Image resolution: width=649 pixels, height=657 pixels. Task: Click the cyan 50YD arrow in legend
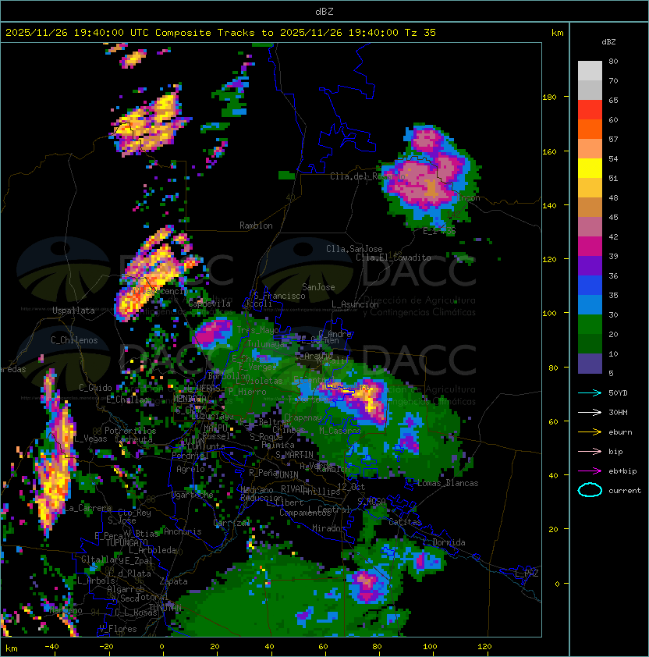590,392
